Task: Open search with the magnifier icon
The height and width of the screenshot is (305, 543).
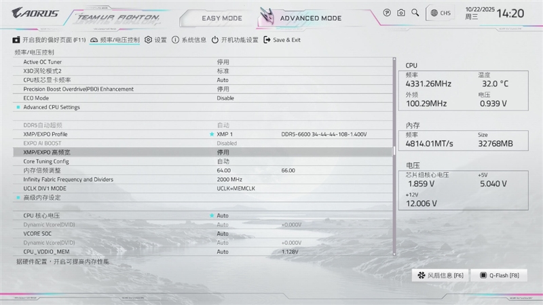Action: [415, 13]
